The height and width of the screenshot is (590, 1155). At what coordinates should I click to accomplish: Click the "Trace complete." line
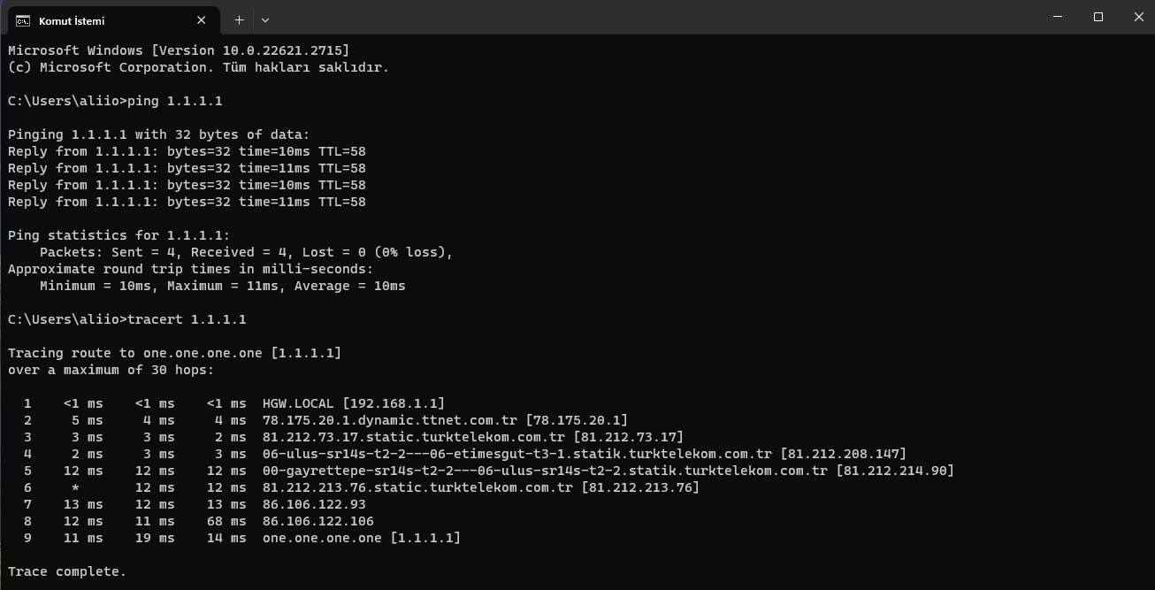point(67,571)
